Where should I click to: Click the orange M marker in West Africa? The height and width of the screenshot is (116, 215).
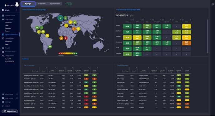pyautogui.click(x=61, y=38)
